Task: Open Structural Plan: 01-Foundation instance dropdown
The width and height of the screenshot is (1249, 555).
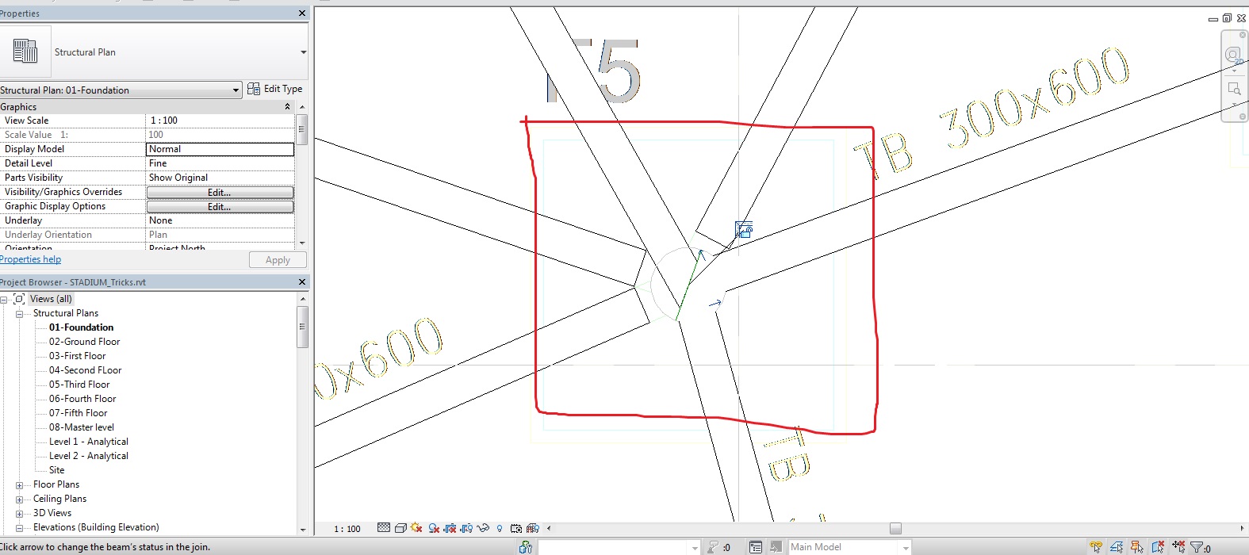Action: pos(236,90)
